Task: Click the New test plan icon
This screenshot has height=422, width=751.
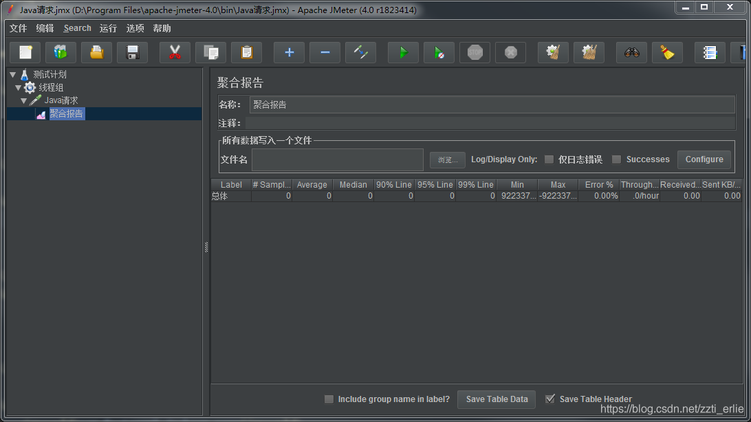Action: click(x=25, y=52)
